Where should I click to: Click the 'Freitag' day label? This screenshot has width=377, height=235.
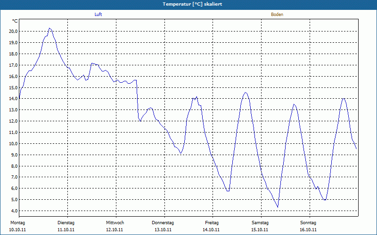click(212, 223)
